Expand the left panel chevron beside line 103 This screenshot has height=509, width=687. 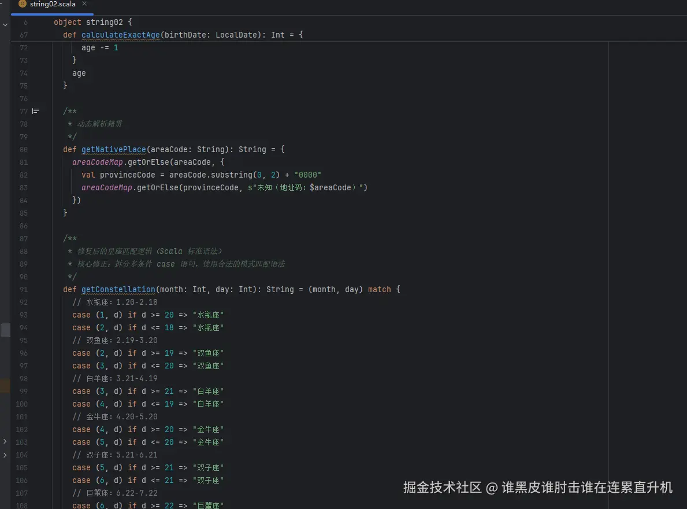click(5, 441)
